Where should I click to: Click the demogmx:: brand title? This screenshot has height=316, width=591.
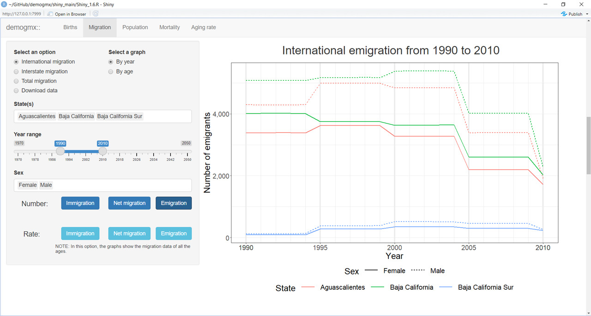(23, 28)
